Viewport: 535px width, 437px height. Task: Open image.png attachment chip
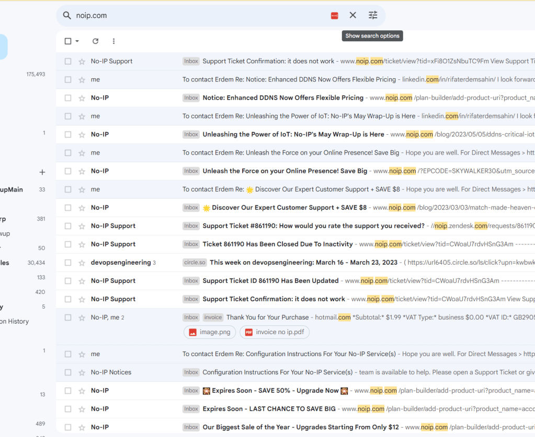pos(210,332)
